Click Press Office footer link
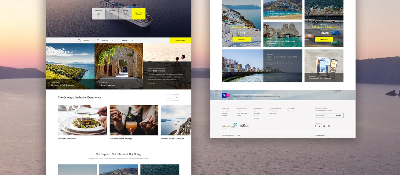 pos(257,114)
